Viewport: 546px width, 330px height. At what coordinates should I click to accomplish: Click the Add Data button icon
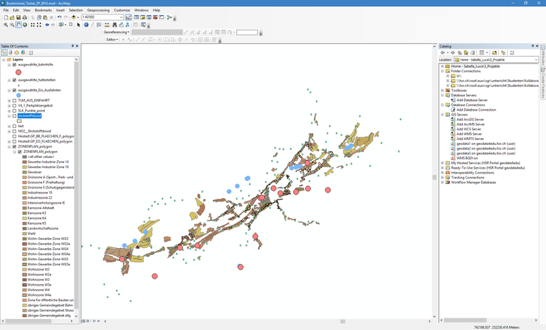tap(74, 17)
